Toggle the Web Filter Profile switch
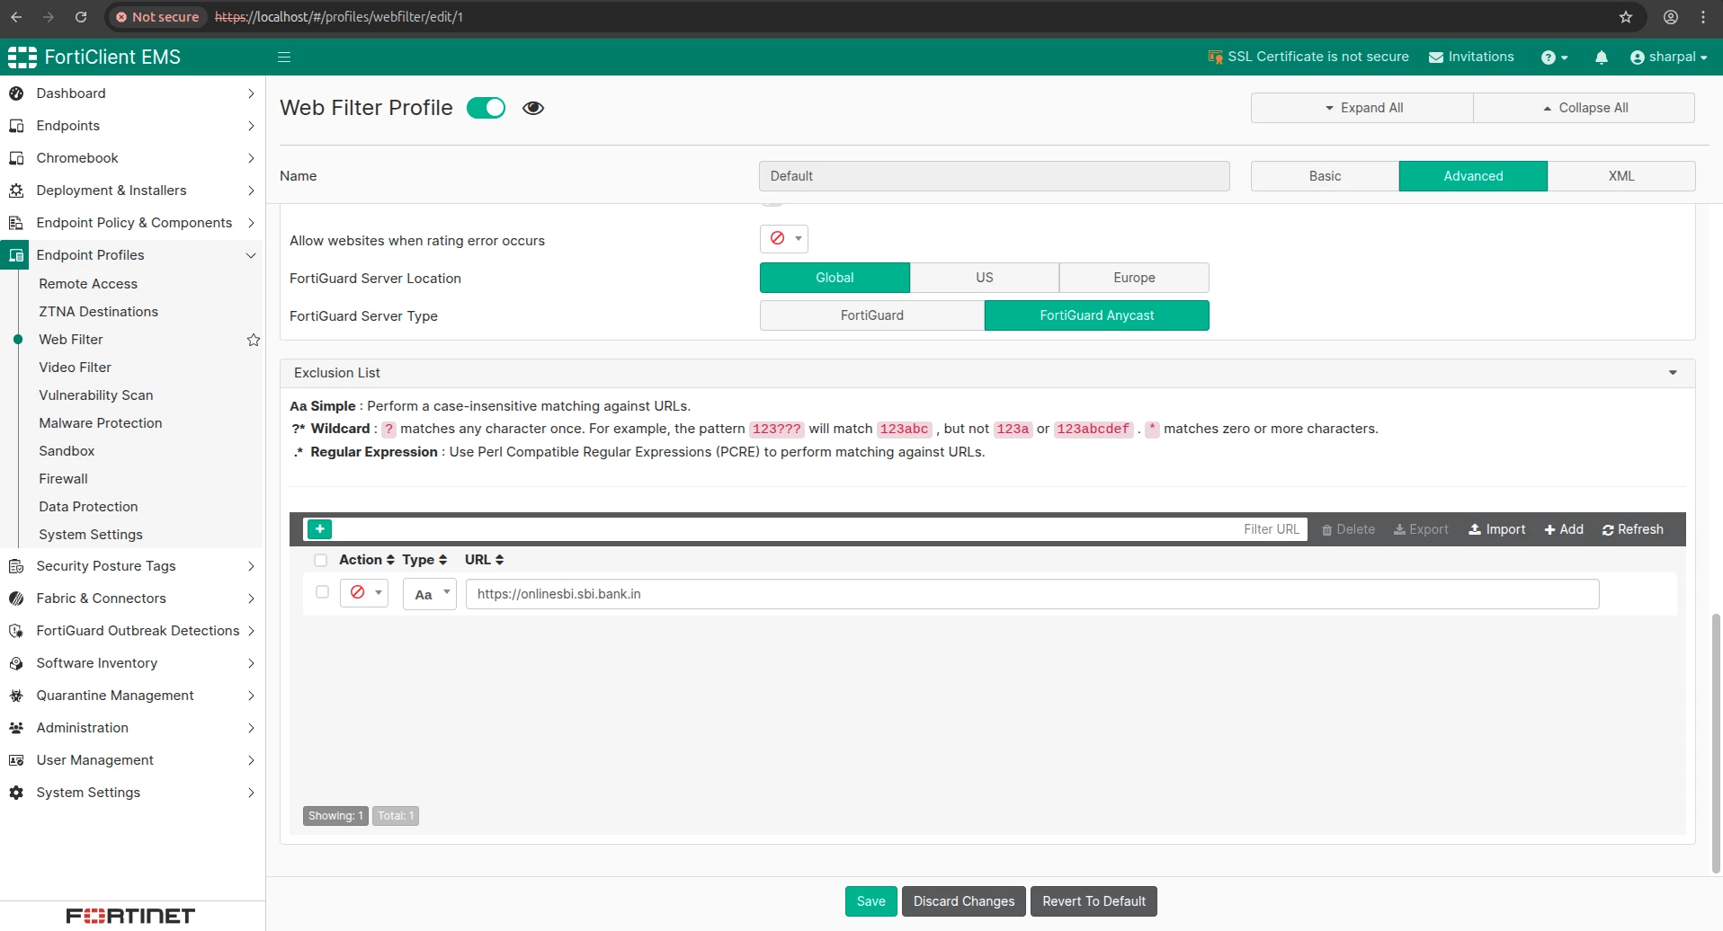Viewport: 1723px width, 931px height. pyautogui.click(x=487, y=108)
